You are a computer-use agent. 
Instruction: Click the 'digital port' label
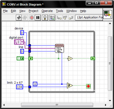point(16,38)
